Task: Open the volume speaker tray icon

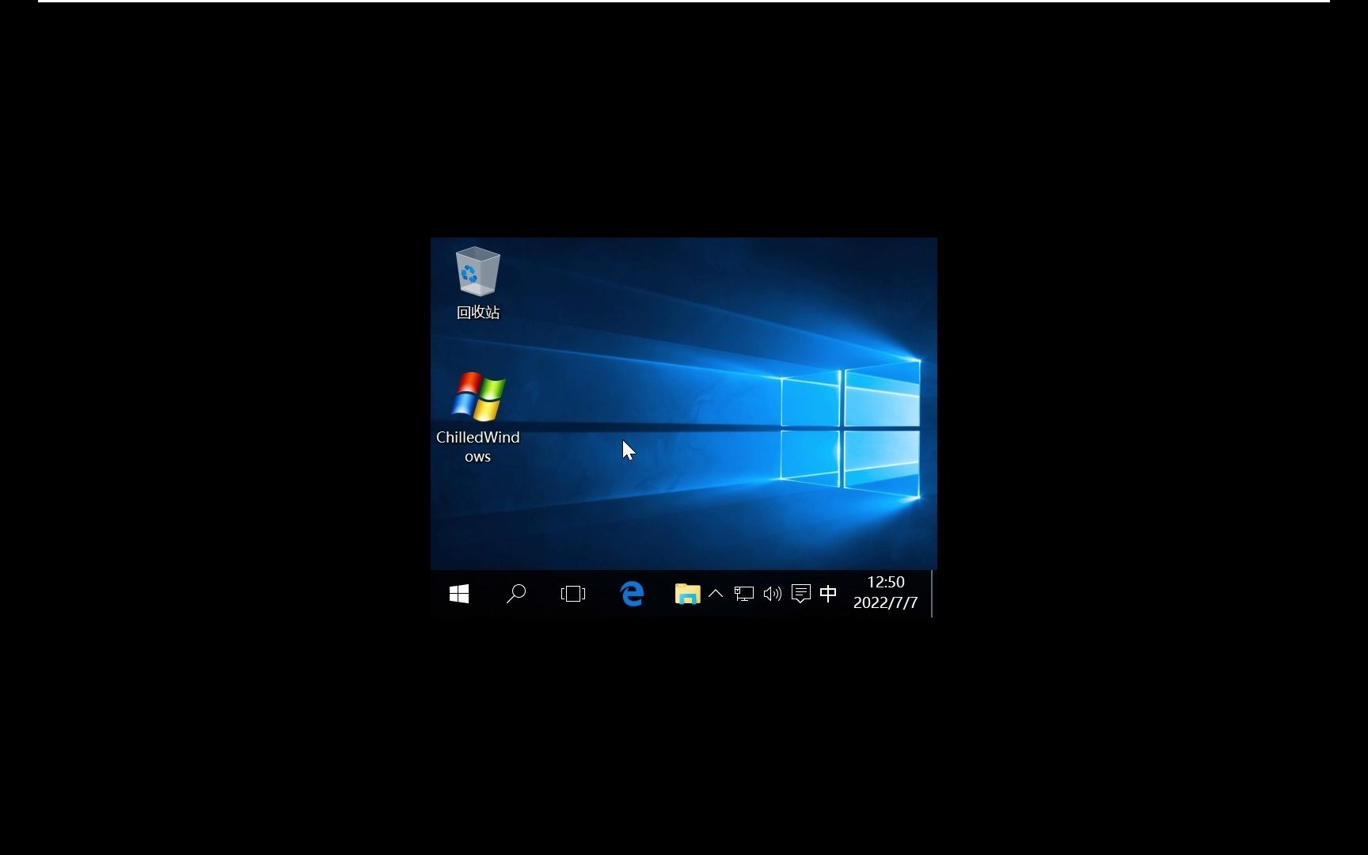Action: click(x=772, y=594)
